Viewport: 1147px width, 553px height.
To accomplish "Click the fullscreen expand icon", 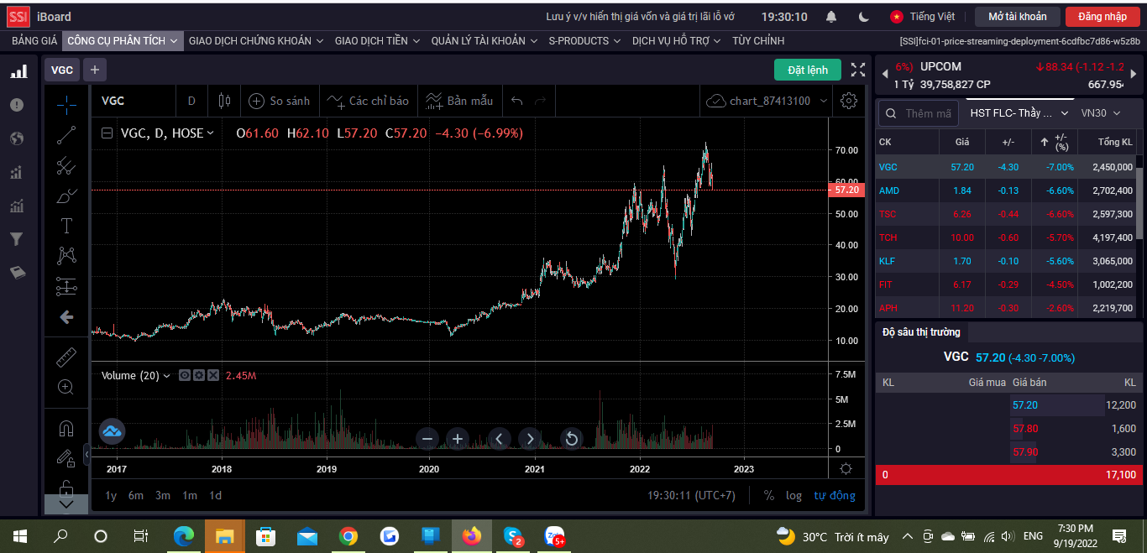I will click(858, 70).
